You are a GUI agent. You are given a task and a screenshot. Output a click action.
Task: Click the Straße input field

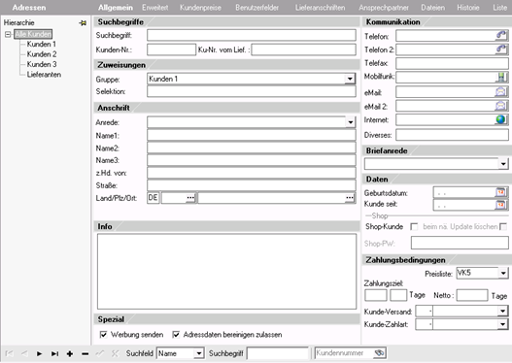(x=252, y=185)
